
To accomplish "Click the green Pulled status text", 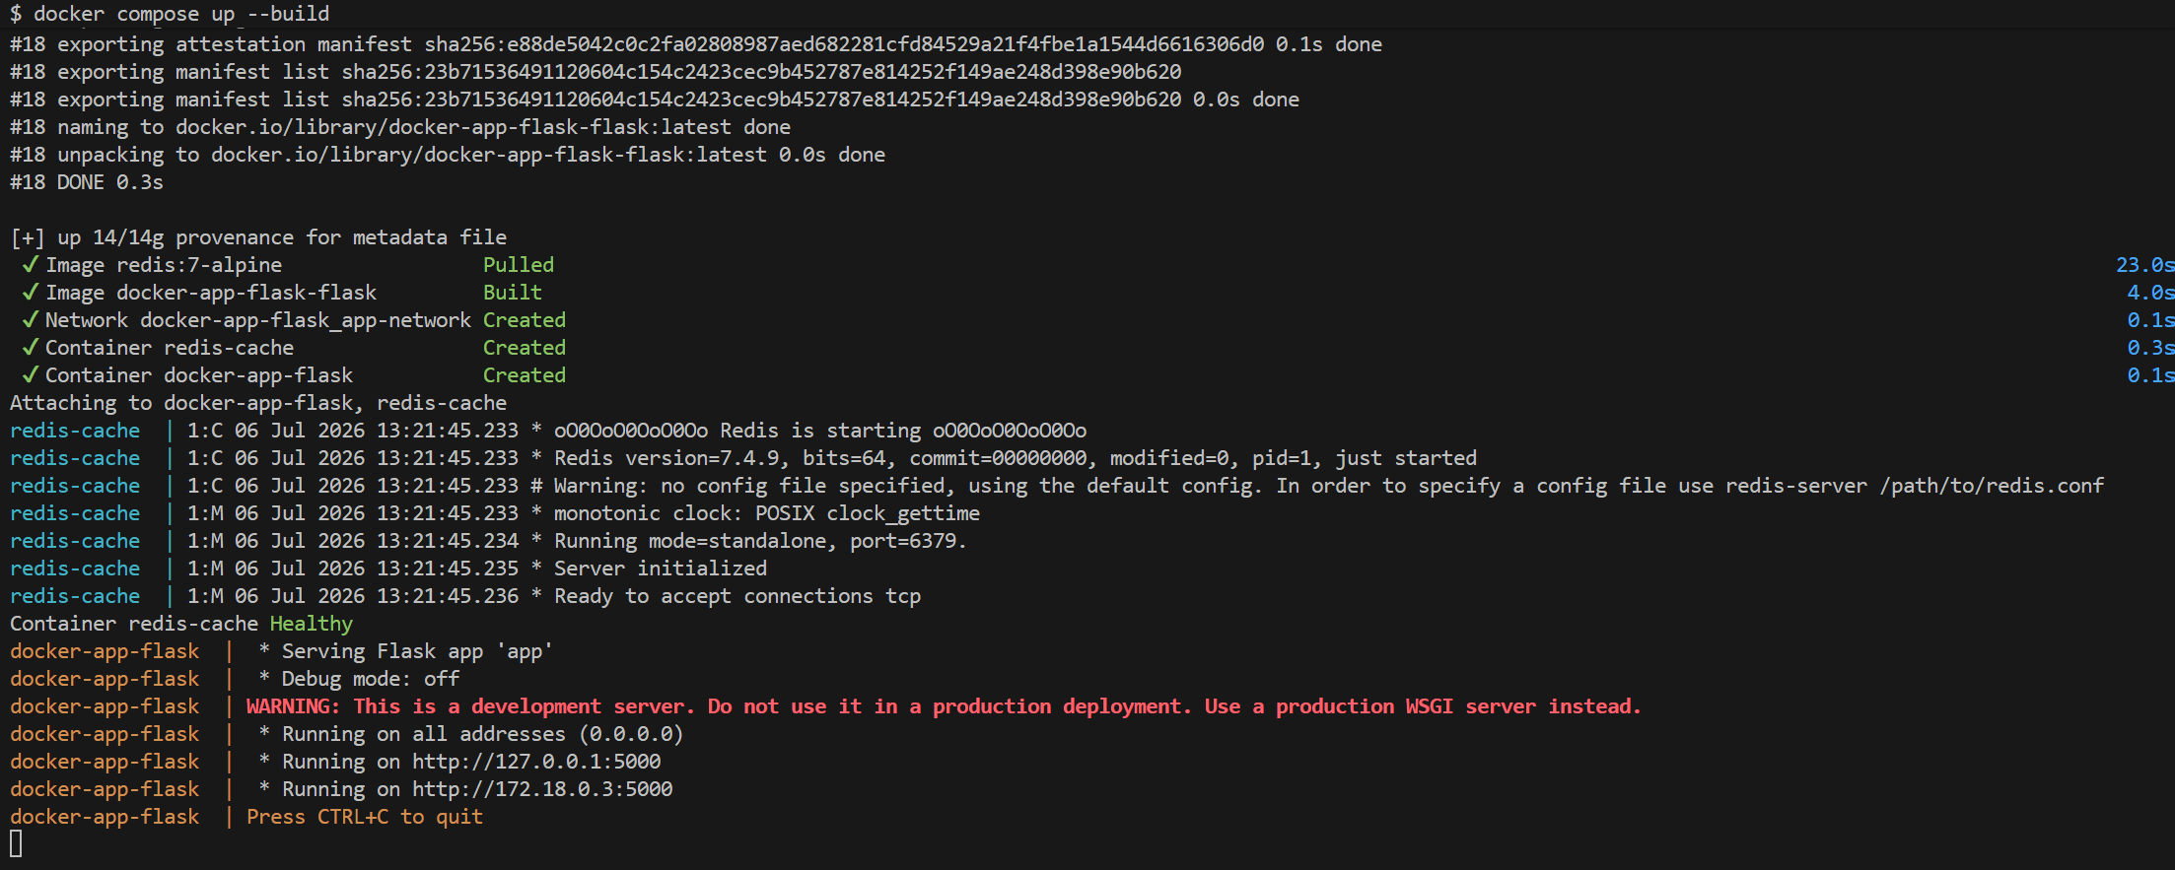I will pos(519,265).
